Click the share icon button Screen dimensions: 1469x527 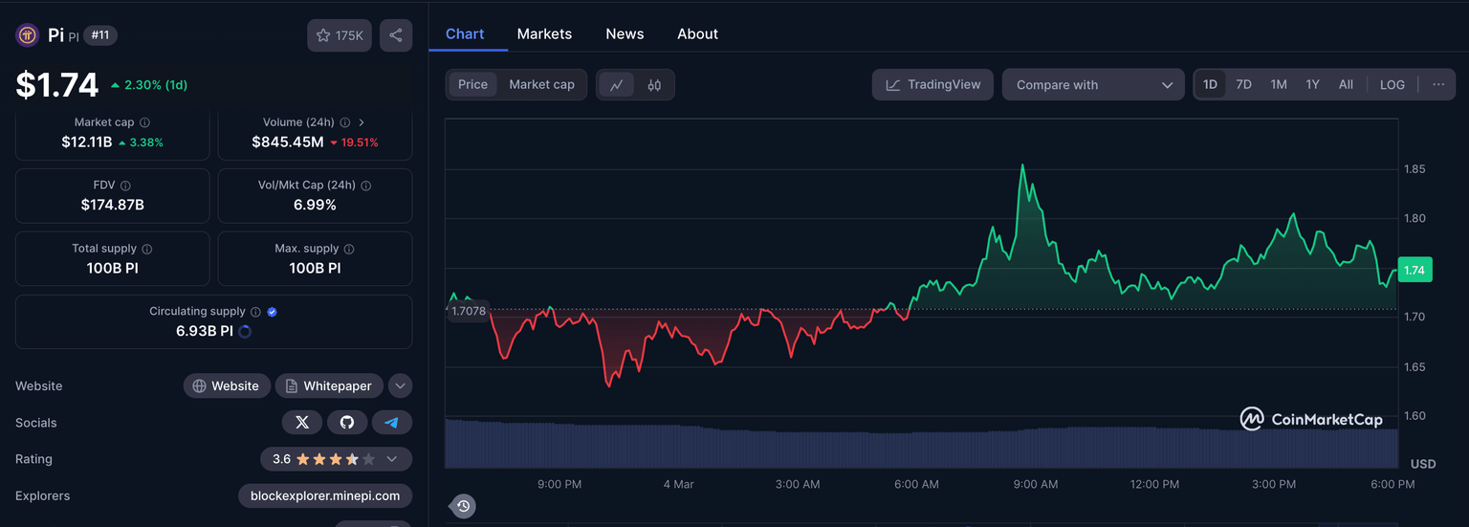point(396,35)
